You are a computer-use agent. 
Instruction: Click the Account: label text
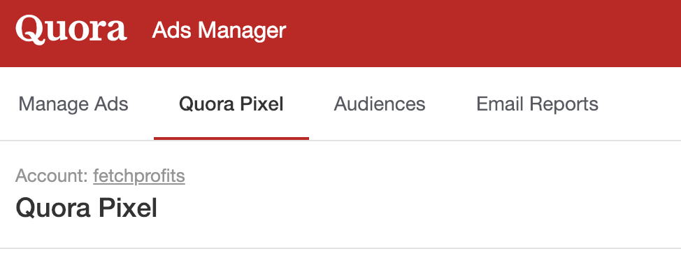coord(52,176)
